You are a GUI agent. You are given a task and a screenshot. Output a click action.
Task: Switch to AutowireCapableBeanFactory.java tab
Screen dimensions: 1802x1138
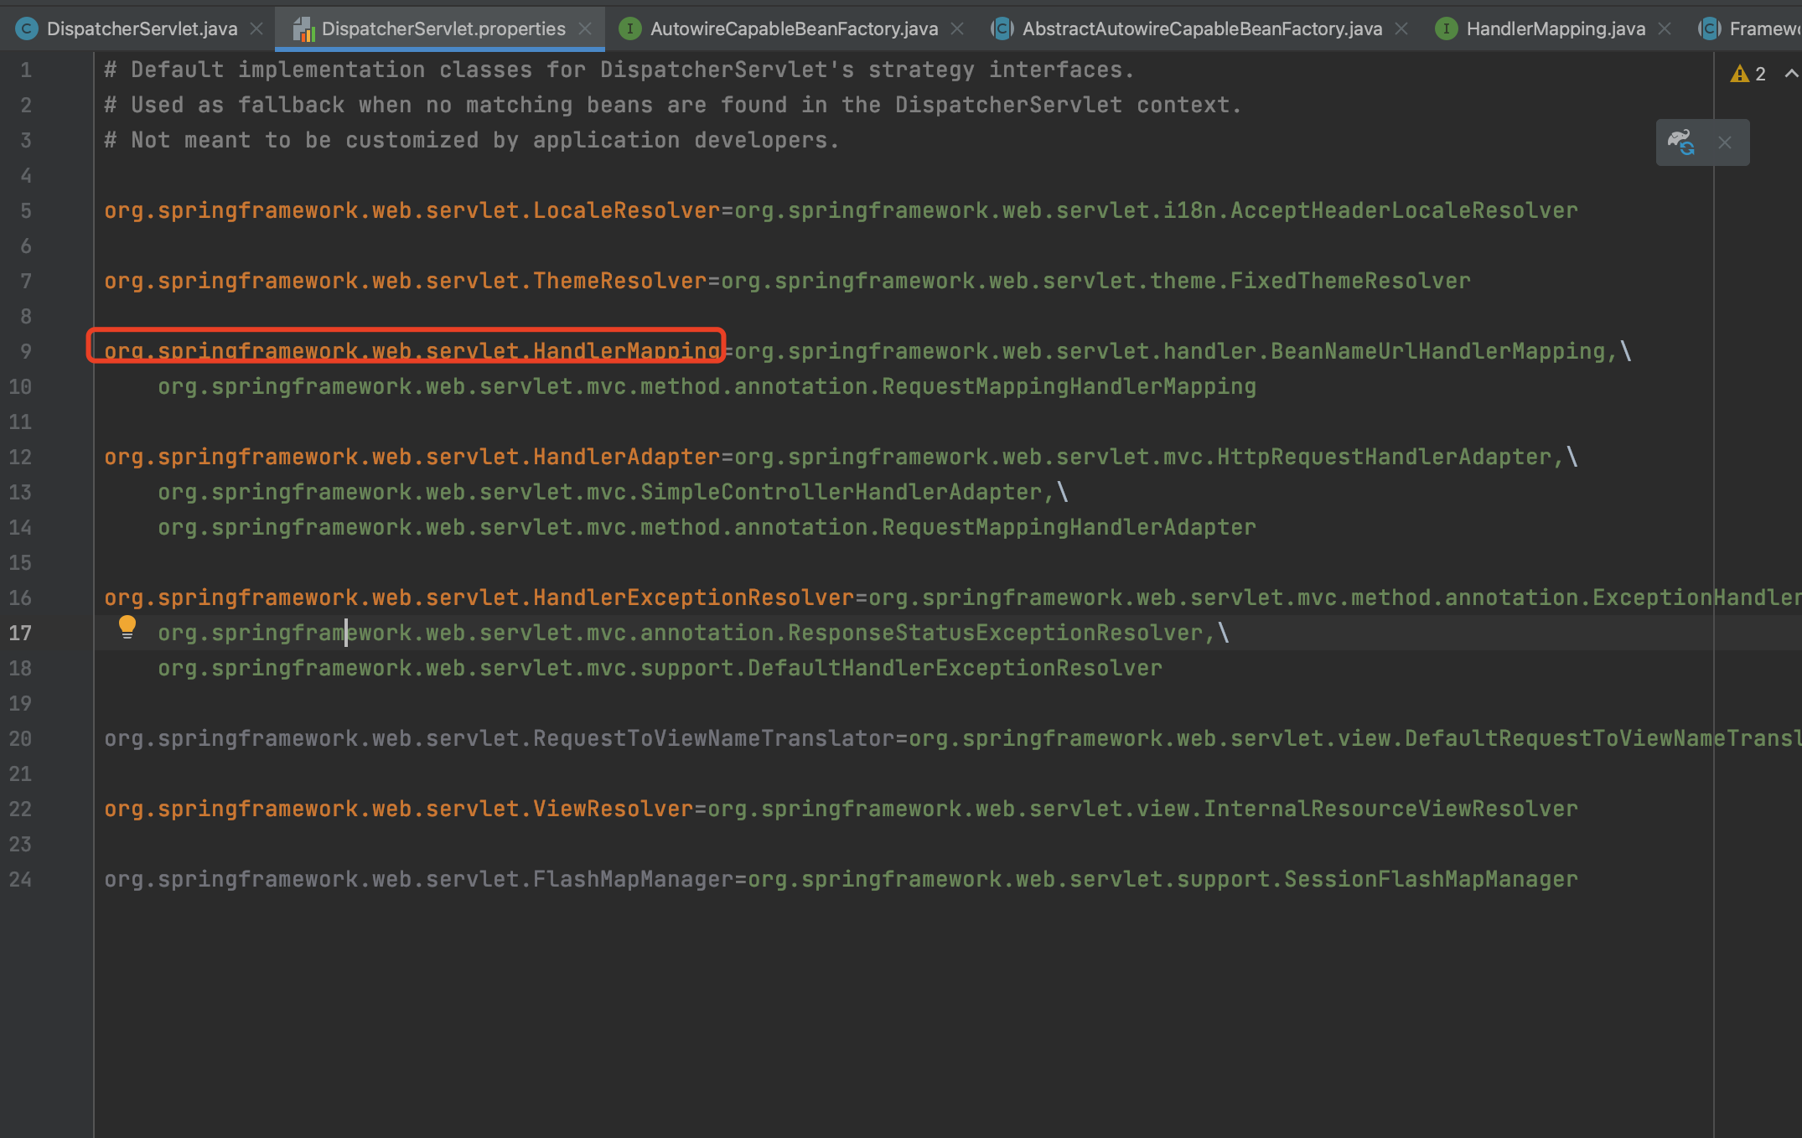tap(793, 28)
